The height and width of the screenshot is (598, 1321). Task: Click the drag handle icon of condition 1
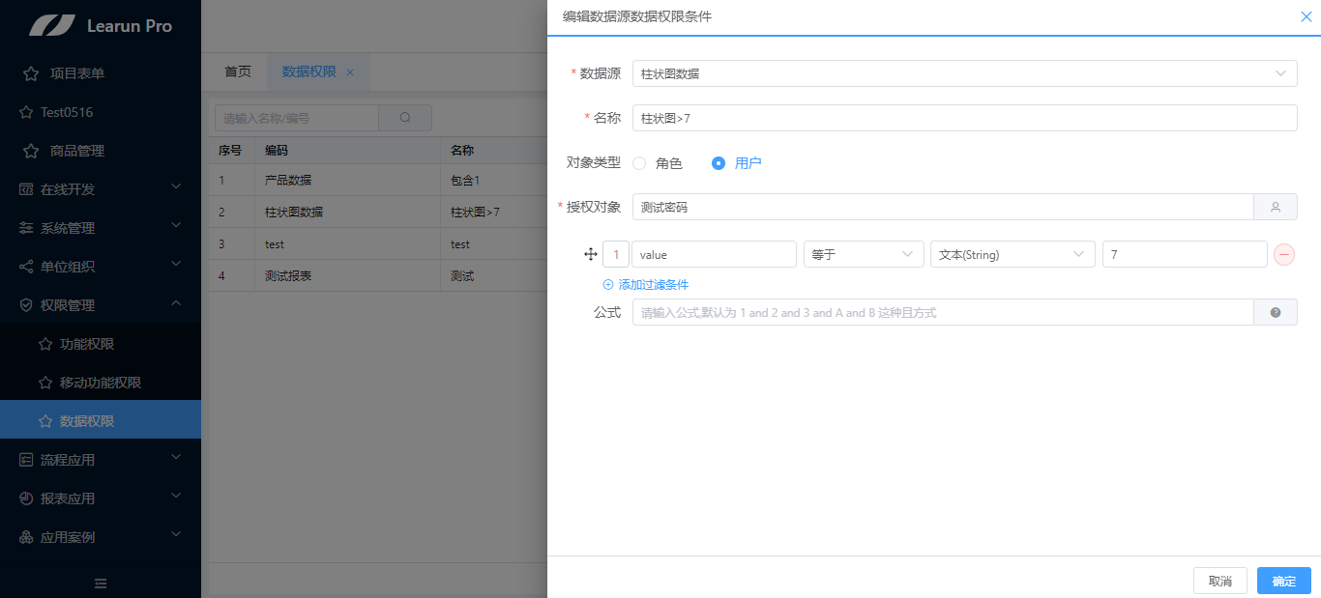[x=591, y=254]
